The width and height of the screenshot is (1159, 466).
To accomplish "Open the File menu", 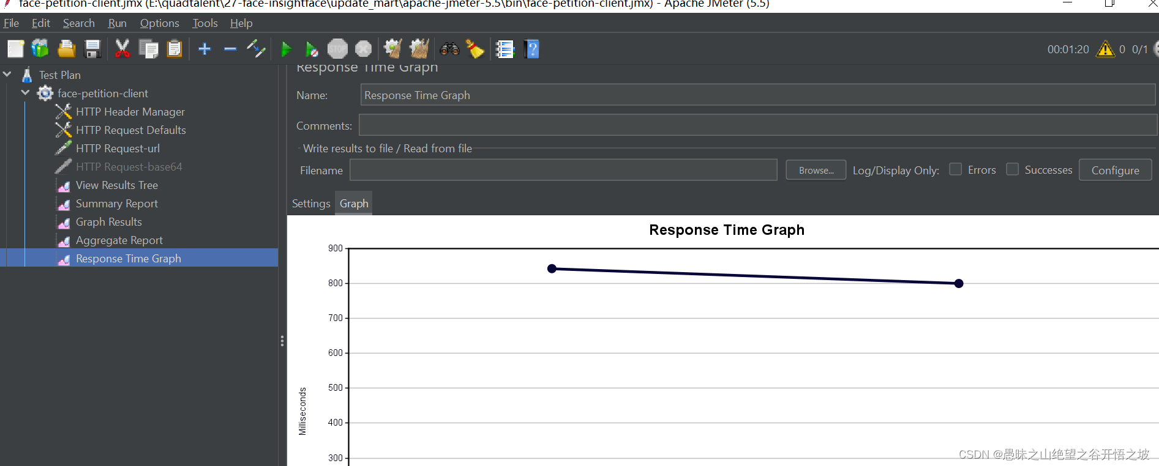I will [x=11, y=23].
